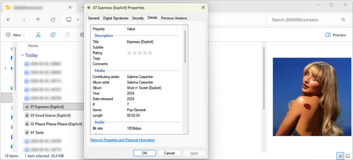Viewport: 353px width, 160px height.
Task: Close the Properties dialog
Action: pos(203,7)
